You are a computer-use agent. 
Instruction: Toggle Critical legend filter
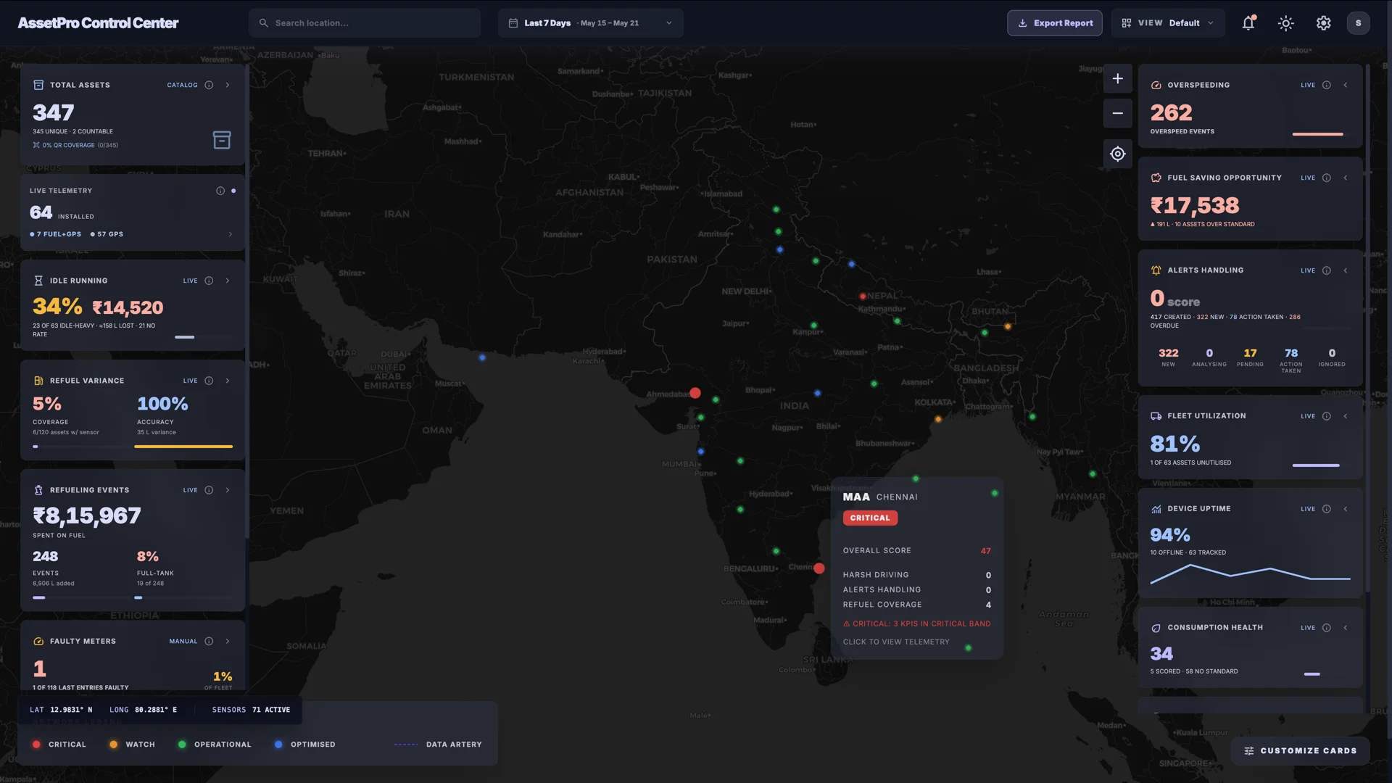59,745
